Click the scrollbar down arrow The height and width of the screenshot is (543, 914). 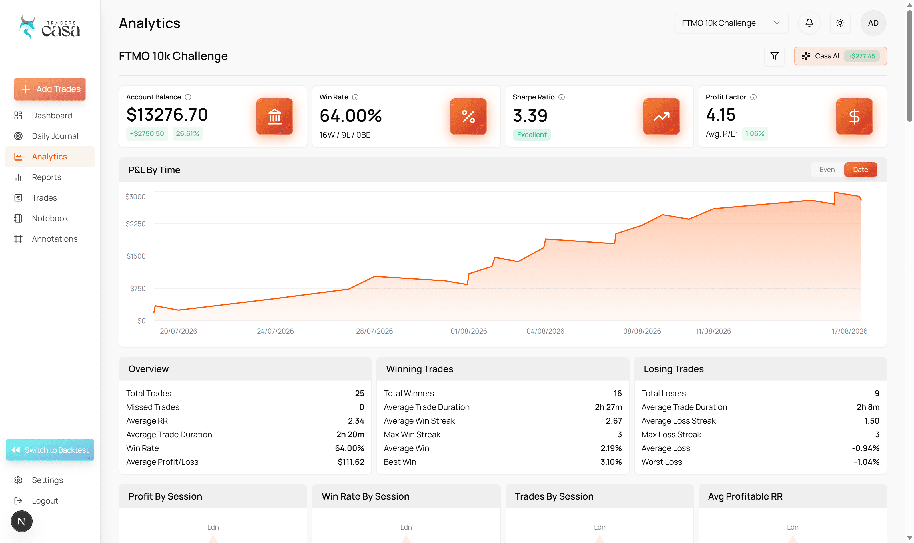click(909, 538)
